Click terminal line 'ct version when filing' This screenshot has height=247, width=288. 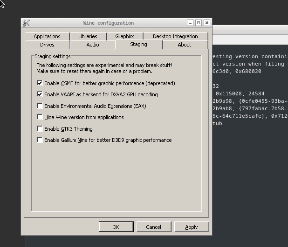click(x=248, y=64)
